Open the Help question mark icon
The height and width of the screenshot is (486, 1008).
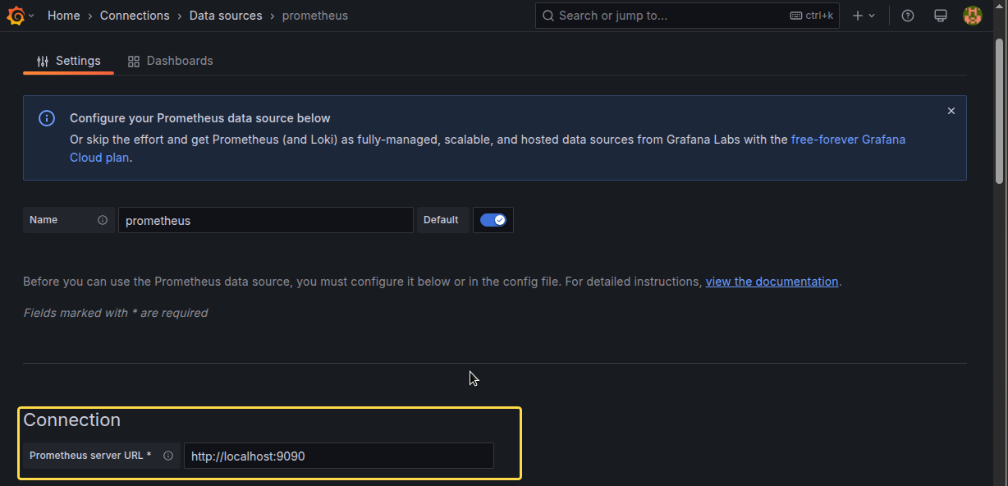click(x=908, y=16)
